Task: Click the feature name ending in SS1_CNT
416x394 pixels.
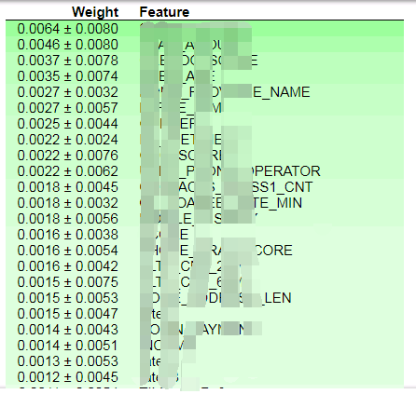Action: pos(227,187)
